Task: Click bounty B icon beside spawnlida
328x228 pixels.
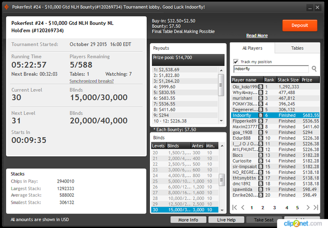Action: tap(261, 189)
